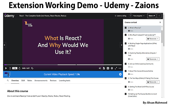Enter fullscreen mode
The height and width of the screenshot is (106, 170).
(116, 68)
